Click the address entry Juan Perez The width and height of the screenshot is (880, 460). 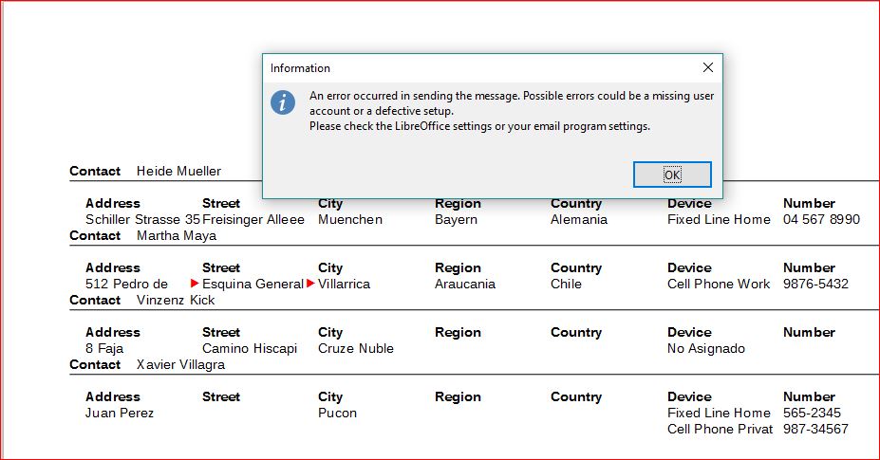(120, 414)
